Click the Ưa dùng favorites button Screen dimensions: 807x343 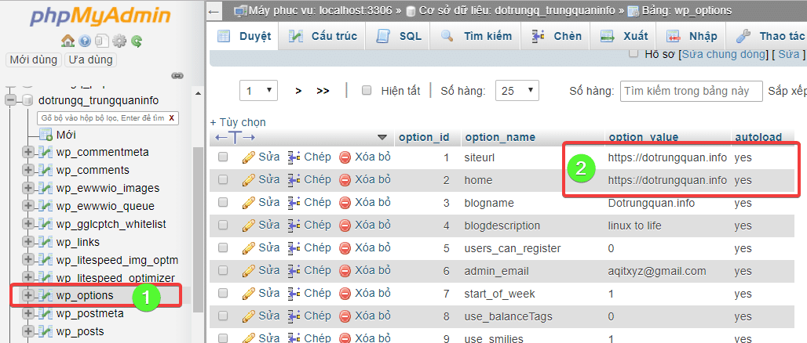click(x=90, y=60)
